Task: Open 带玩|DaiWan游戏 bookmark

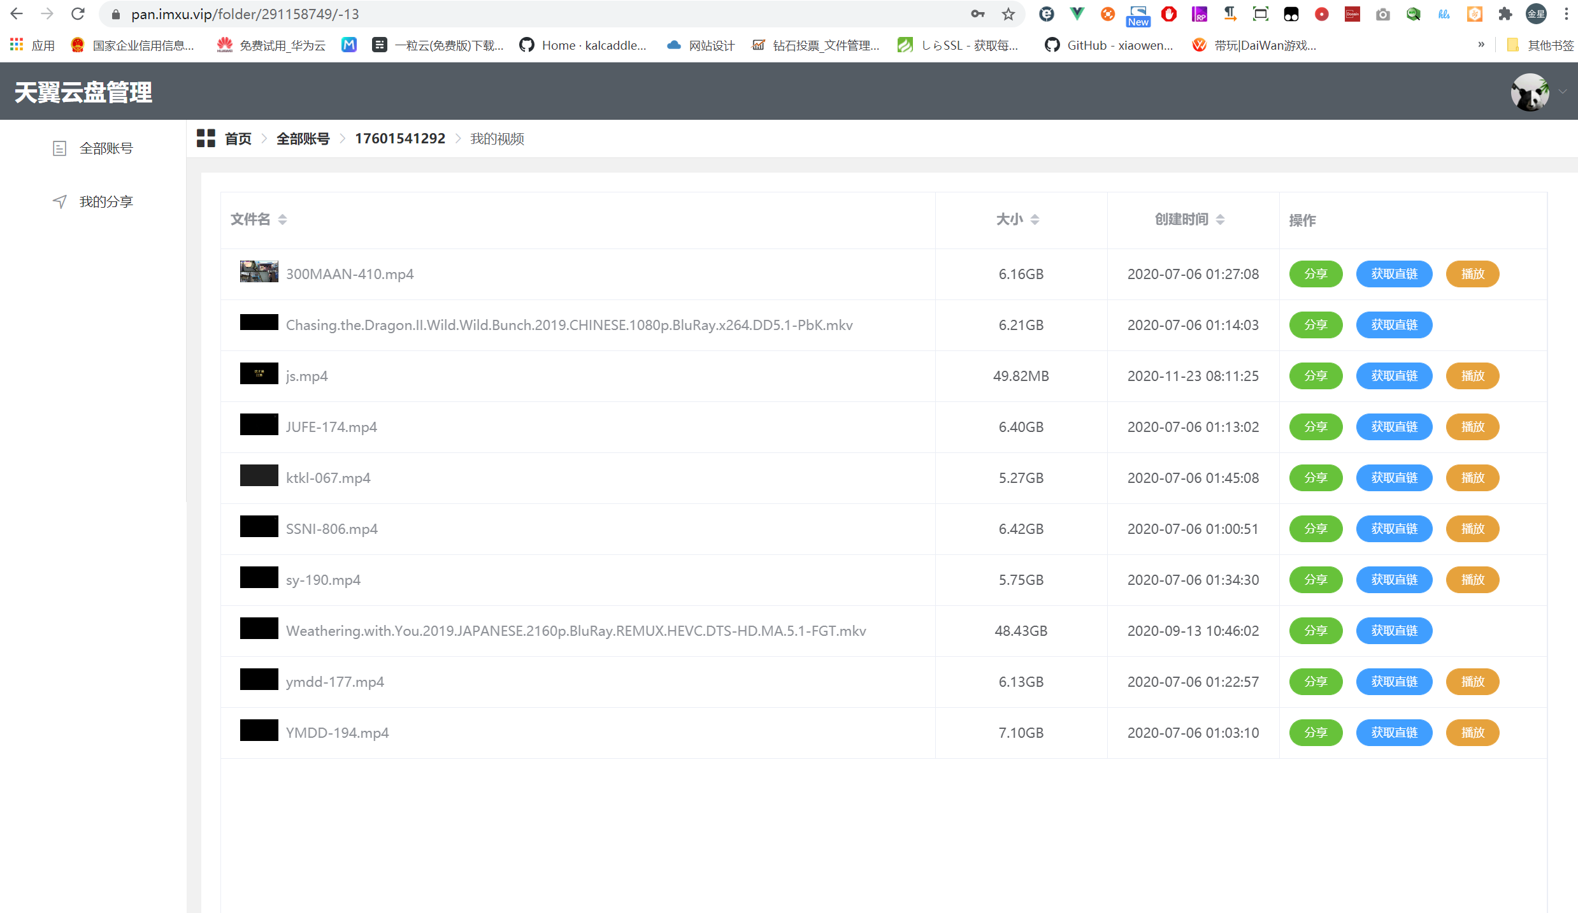Action: click(x=1254, y=45)
